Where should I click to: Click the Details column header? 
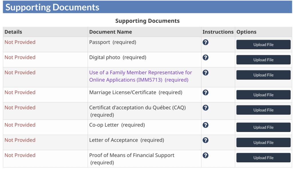13,32
